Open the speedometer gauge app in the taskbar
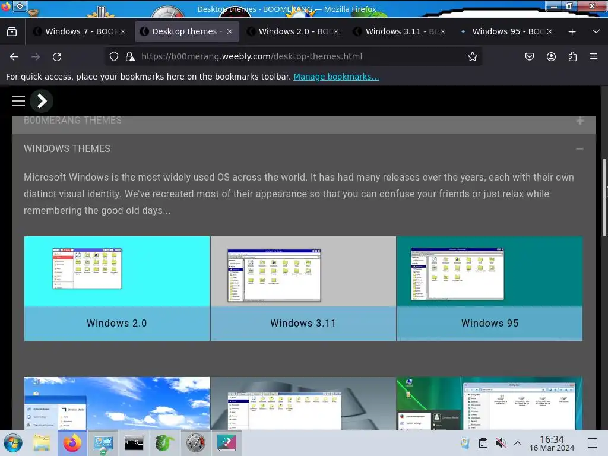This screenshot has width=608, height=456. tap(195, 443)
